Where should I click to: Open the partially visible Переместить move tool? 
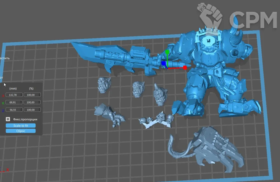(x=5, y=58)
